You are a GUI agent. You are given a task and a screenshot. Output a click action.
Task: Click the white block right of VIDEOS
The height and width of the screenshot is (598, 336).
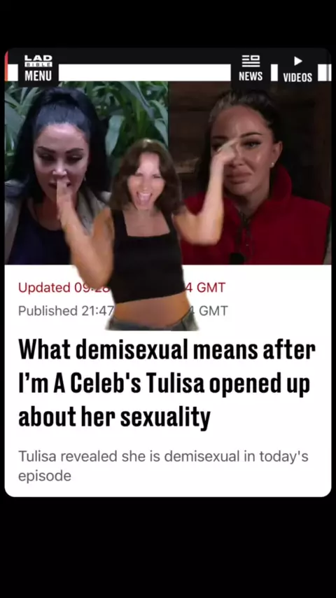pyautogui.click(x=325, y=72)
